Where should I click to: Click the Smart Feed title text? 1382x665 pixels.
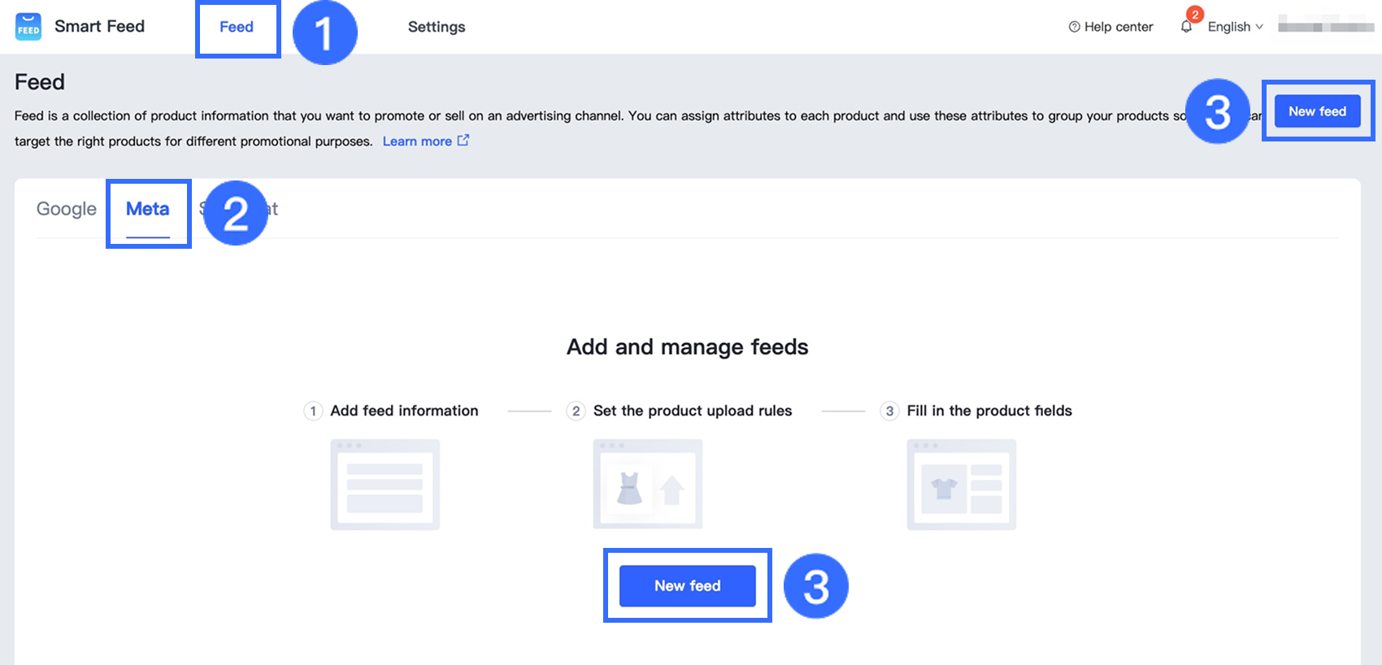point(99,26)
